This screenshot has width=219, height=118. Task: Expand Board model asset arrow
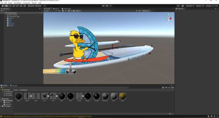[x=31, y=96]
